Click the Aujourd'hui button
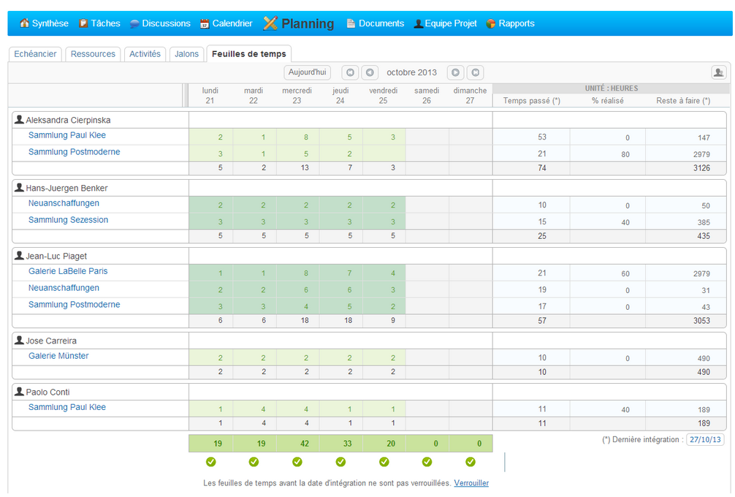 pyautogui.click(x=308, y=72)
